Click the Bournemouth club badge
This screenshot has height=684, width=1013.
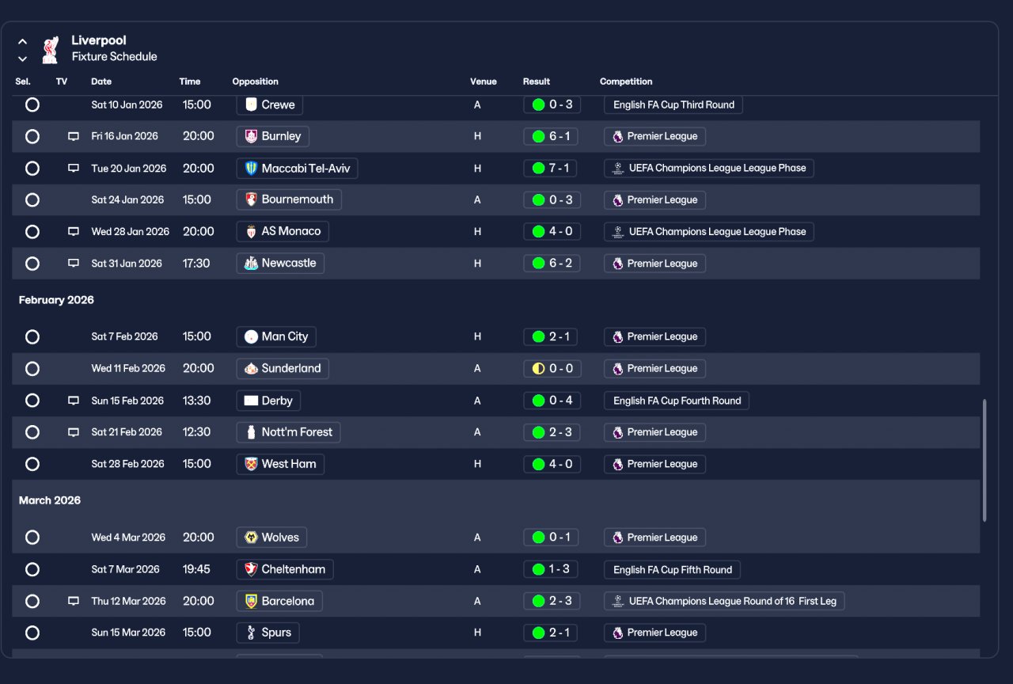[x=251, y=199]
